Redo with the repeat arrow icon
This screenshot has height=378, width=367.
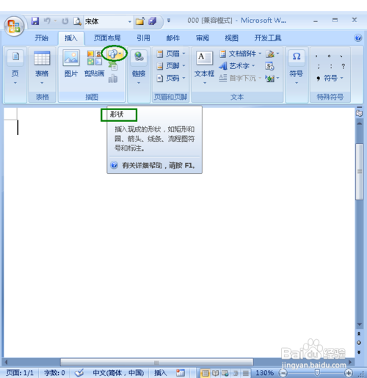[65, 21]
